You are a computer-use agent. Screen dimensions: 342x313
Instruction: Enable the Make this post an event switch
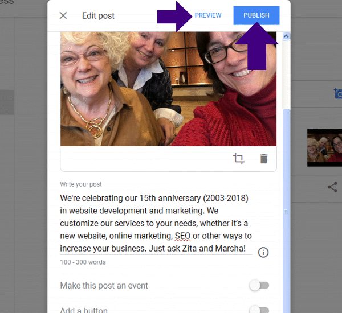click(259, 286)
